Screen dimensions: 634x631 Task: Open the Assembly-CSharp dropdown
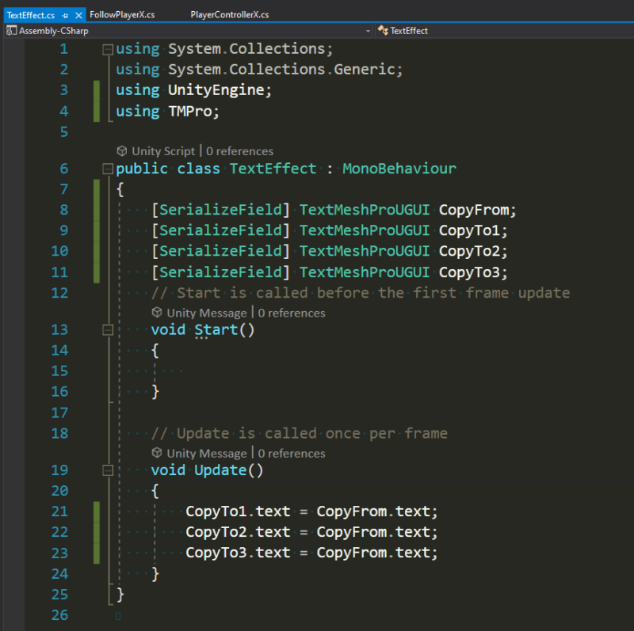tap(366, 30)
